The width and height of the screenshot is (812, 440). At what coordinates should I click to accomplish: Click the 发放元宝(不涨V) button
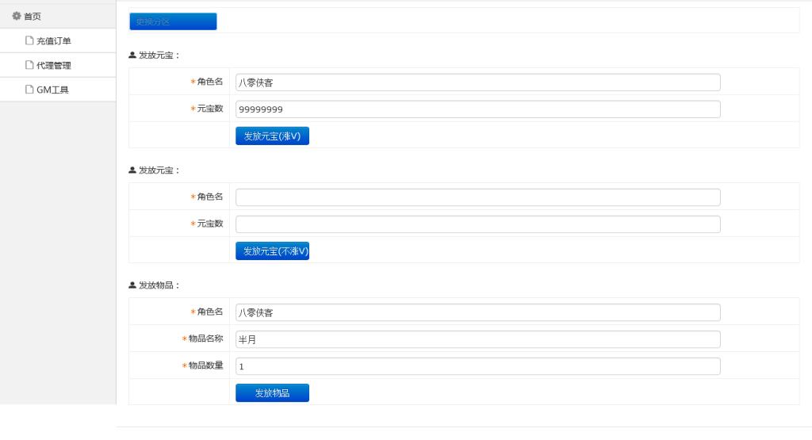[272, 251]
